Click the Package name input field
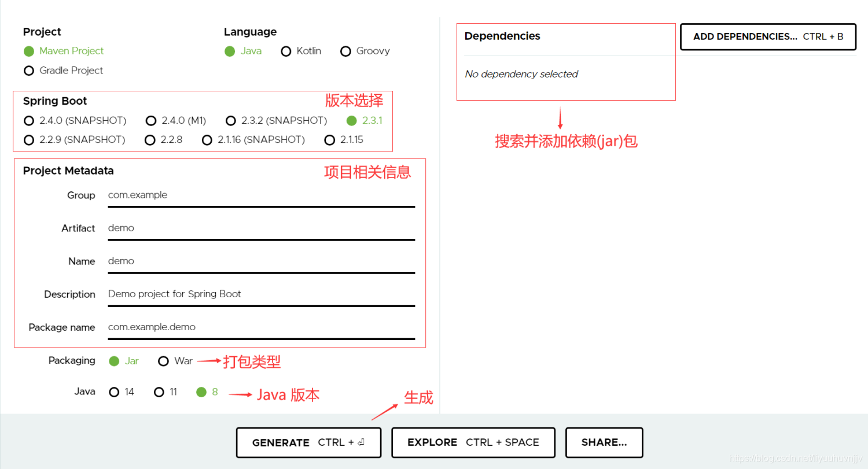The image size is (868, 469). [x=262, y=328]
